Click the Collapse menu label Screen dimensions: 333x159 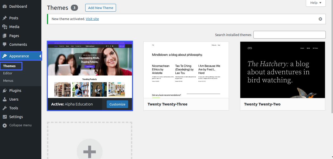coord(20,125)
